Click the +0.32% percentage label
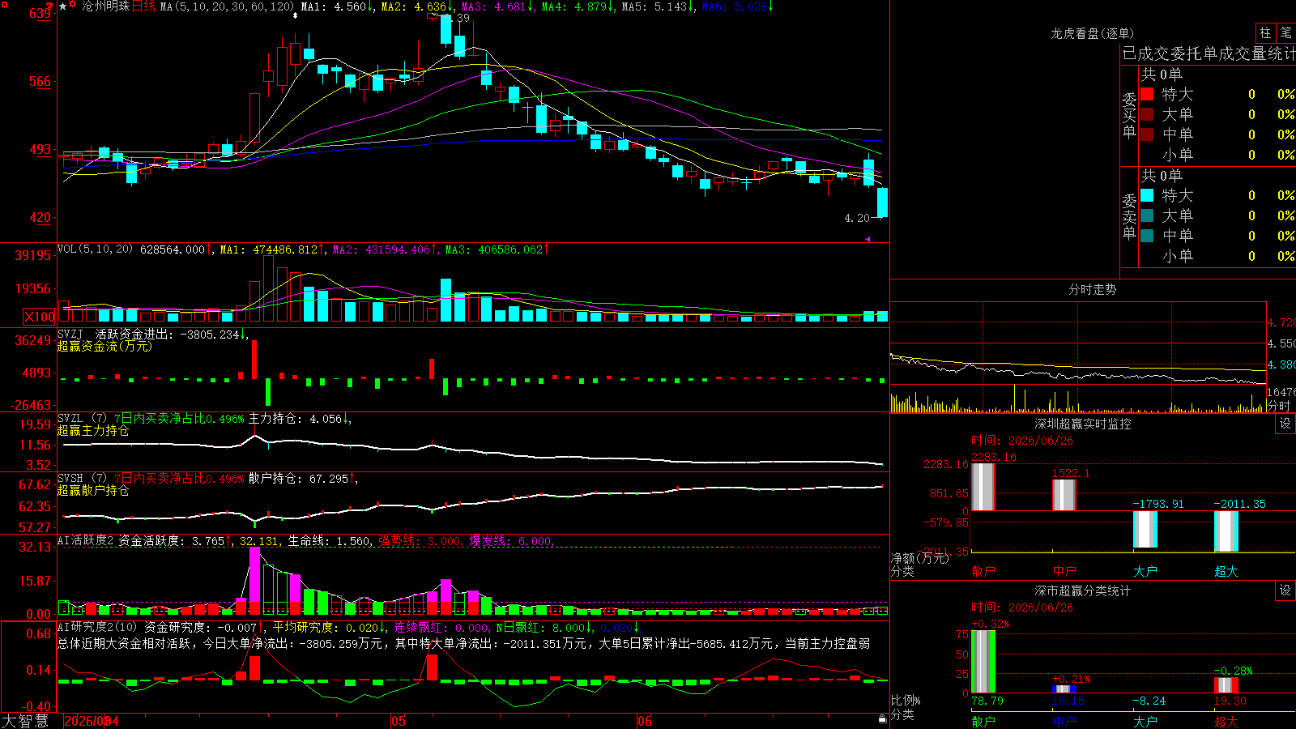 (990, 625)
